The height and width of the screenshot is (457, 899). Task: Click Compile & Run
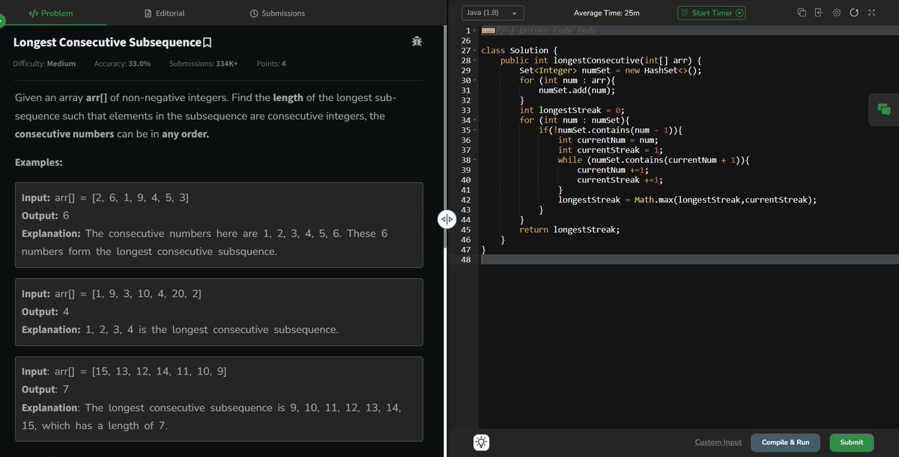tap(785, 442)
